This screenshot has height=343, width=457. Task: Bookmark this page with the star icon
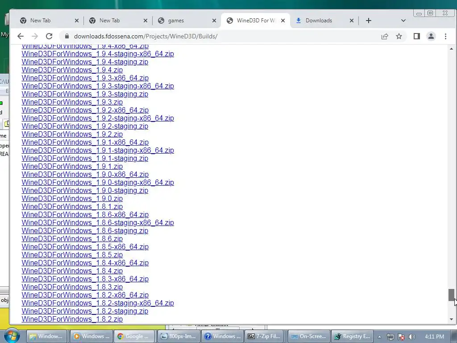coord(399,36)
